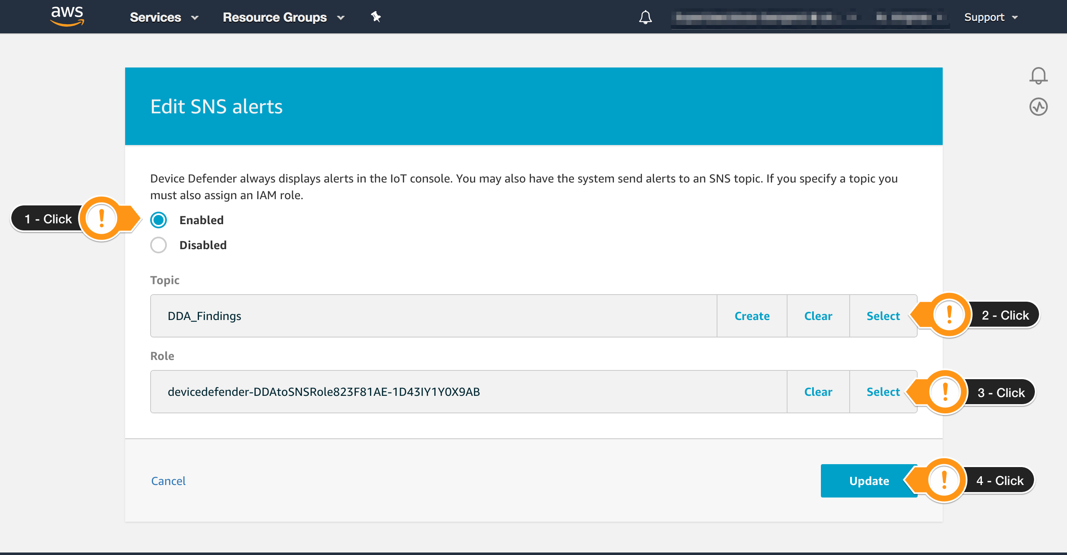Click the Cancel link

click(169, 481)
